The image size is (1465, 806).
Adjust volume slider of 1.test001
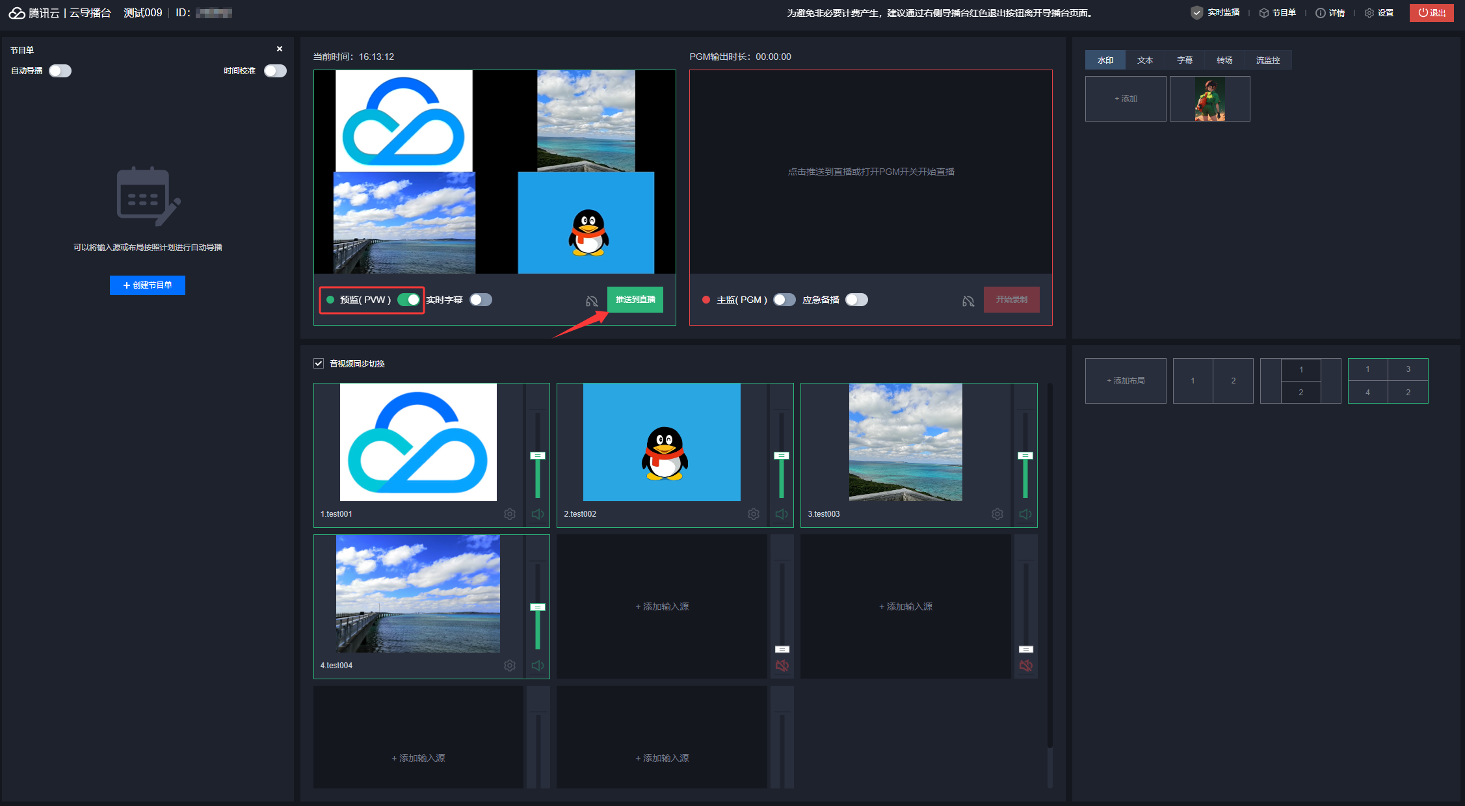[538, 456]
